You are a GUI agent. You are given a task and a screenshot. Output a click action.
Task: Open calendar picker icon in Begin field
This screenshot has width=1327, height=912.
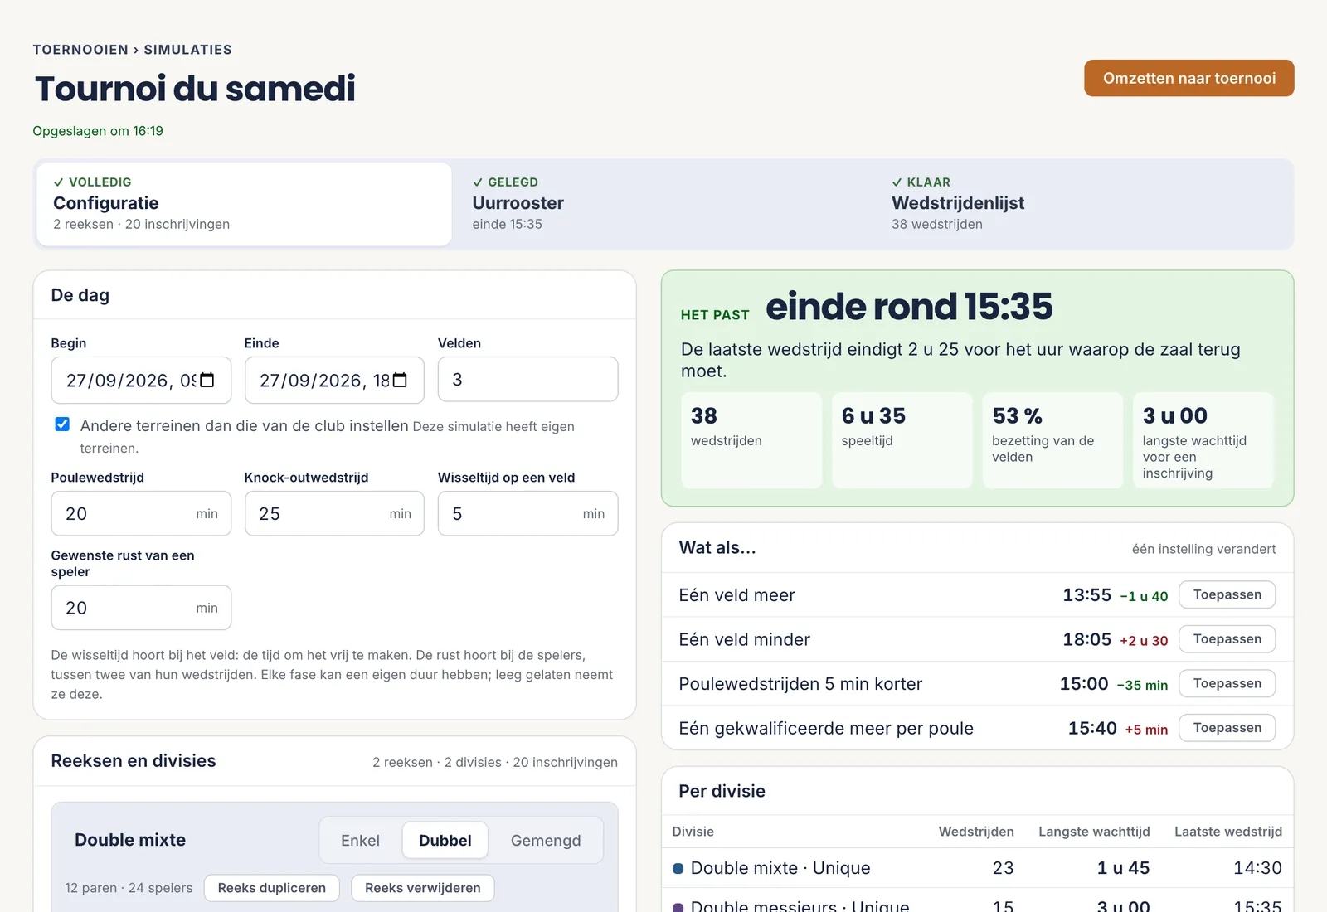(x=207, y=380)
